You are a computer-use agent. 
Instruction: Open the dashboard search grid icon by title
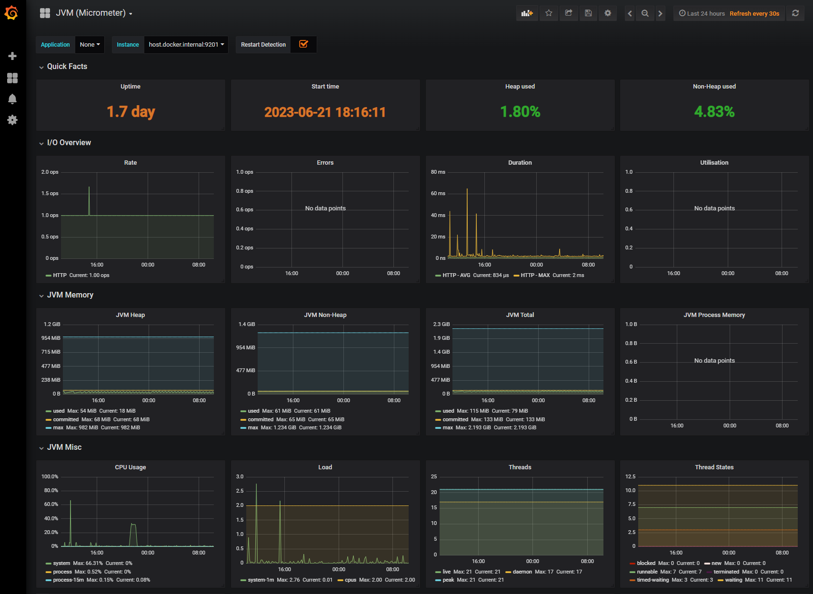(45, 13)
